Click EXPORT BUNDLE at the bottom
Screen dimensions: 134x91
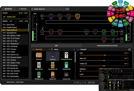[20, 82]
